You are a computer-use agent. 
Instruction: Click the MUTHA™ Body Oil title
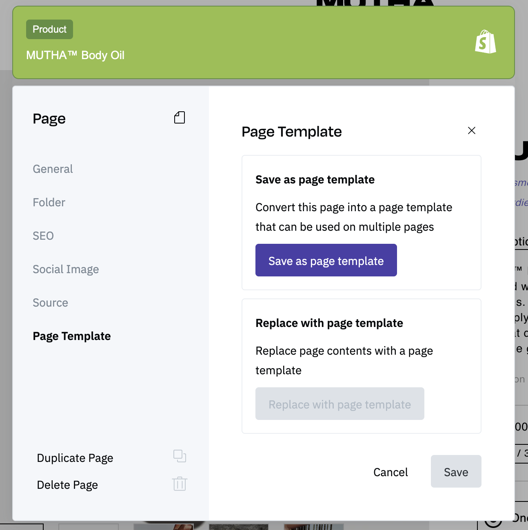pyautogui.click(x=75, y=55)
